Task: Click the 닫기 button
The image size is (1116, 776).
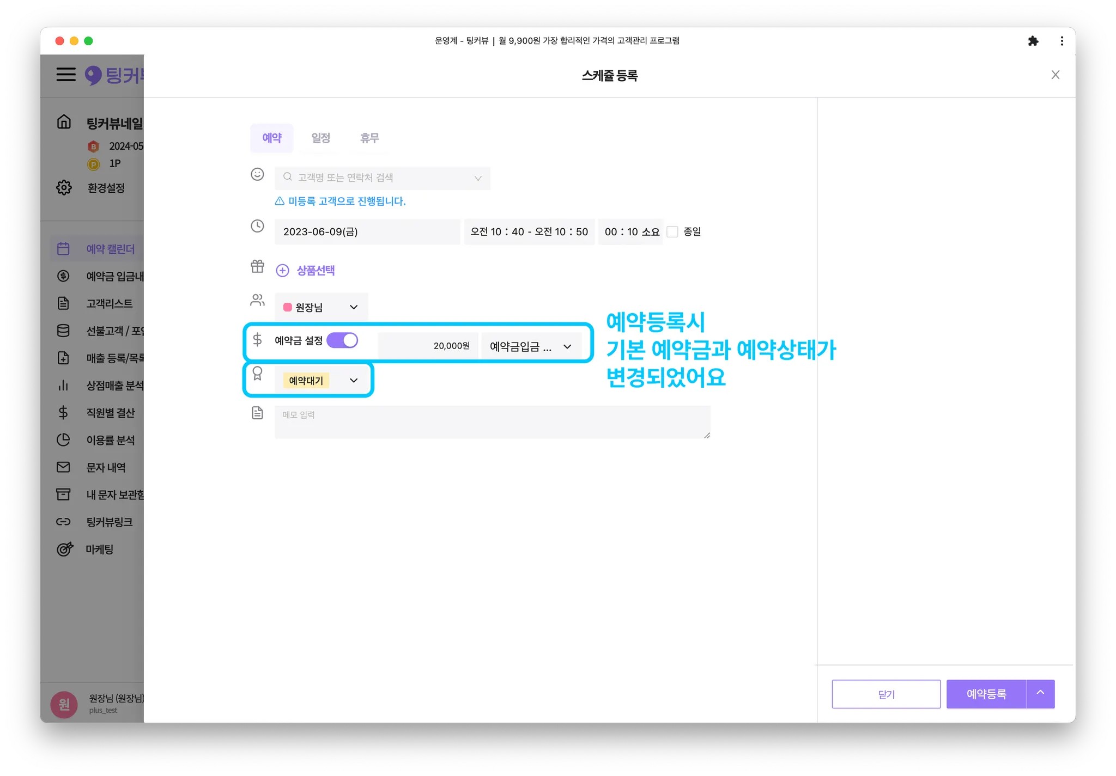Action: tap(885, 694)
